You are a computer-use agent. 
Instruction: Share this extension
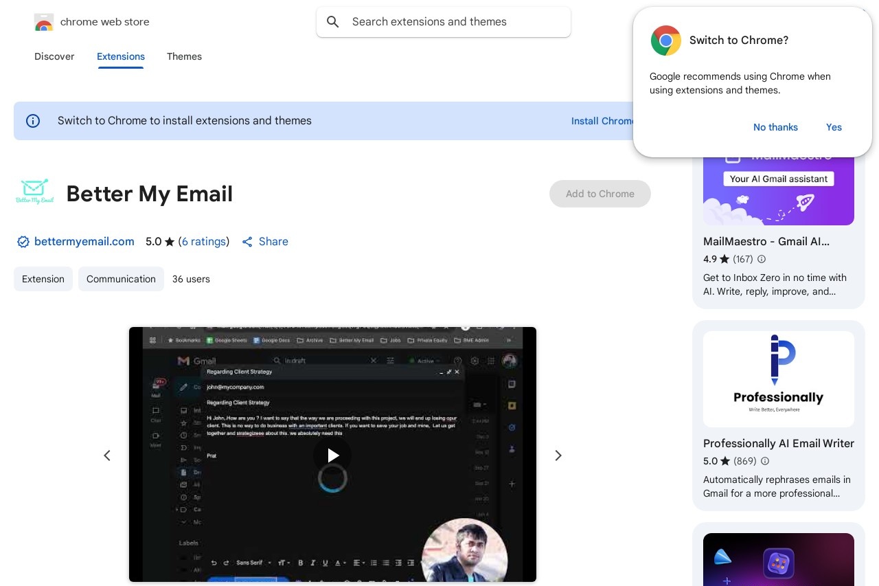pyautogui.click(x=265, y=242)
